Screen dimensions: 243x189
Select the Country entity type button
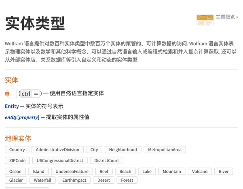tap(17, 150)
